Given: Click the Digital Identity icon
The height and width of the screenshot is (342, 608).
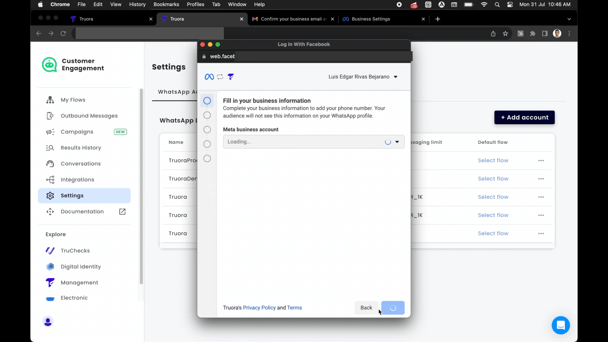Looking at the screenshot, I should click(x=50, y=266).
